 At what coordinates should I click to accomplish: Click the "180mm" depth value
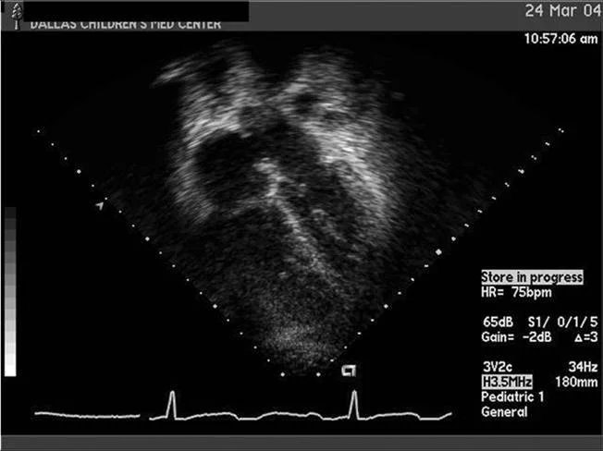tap(576, 382)
